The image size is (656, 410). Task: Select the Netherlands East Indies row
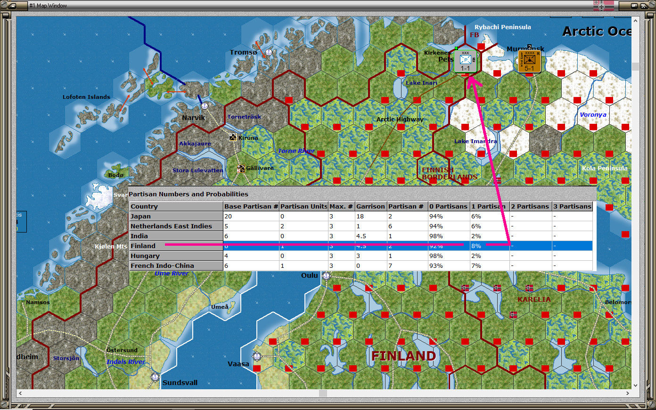point(361,226)
